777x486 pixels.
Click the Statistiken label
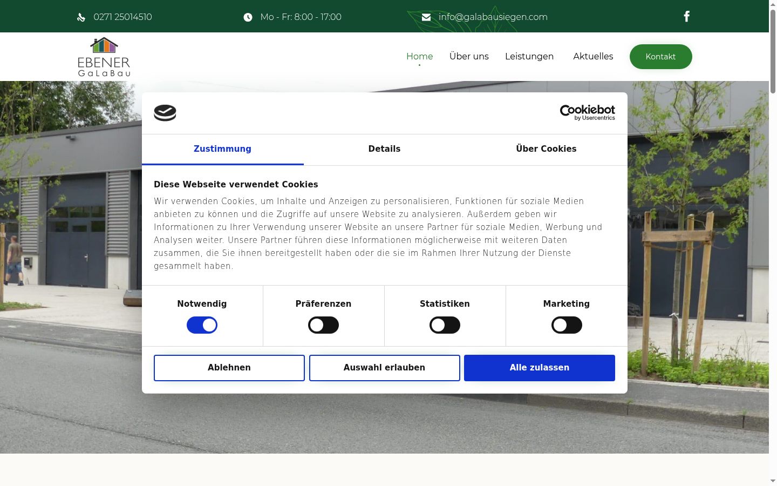click(445, 304)
